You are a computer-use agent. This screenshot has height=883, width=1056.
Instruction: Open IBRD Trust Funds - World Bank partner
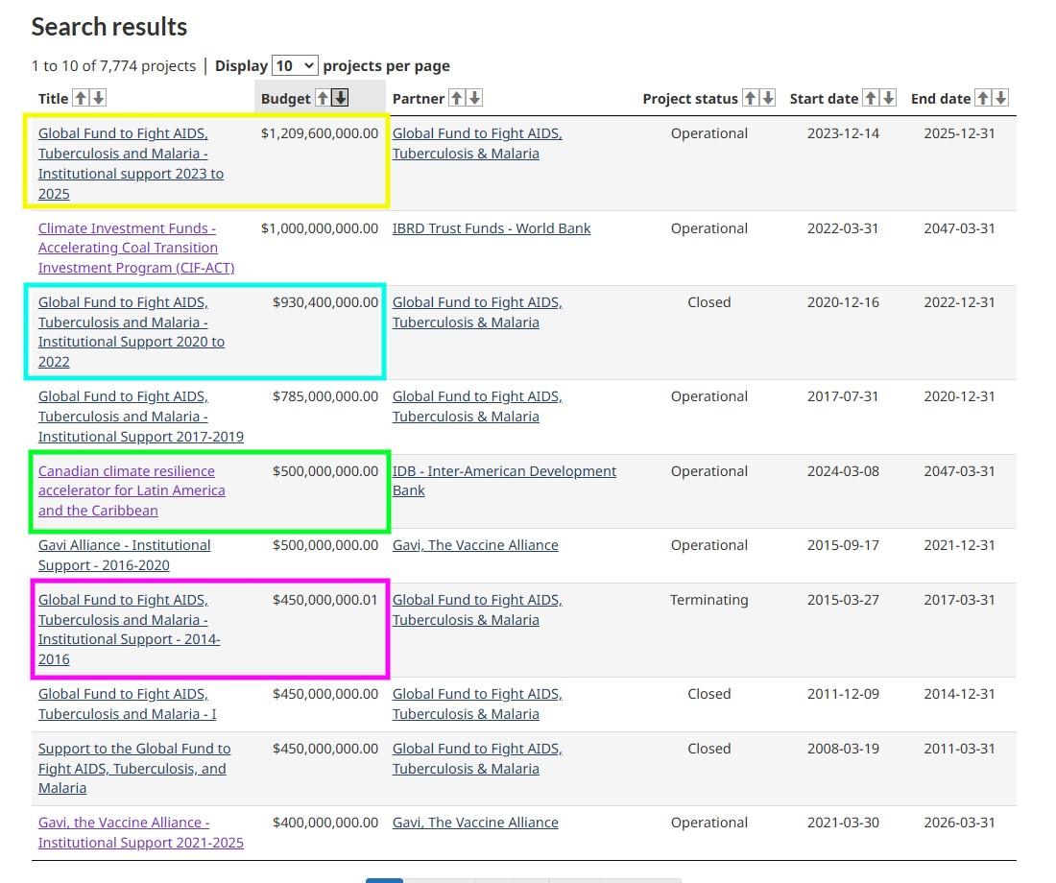492,228
